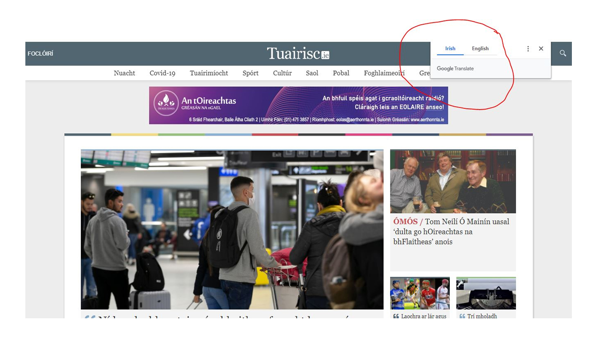Click the Tuairisc.ie site logo

[298, 54]
